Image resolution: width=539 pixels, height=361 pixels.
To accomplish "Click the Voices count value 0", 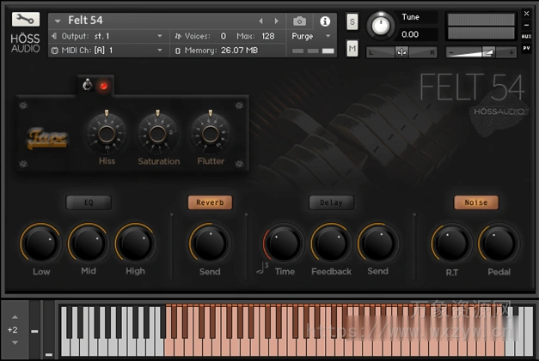I will pos(224,36).
